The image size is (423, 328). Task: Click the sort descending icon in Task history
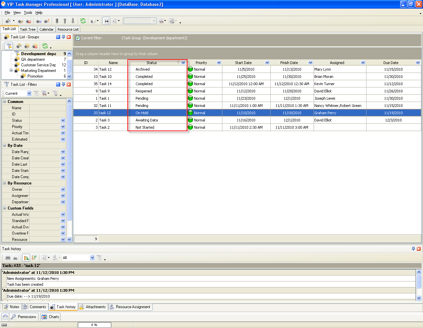34,258
